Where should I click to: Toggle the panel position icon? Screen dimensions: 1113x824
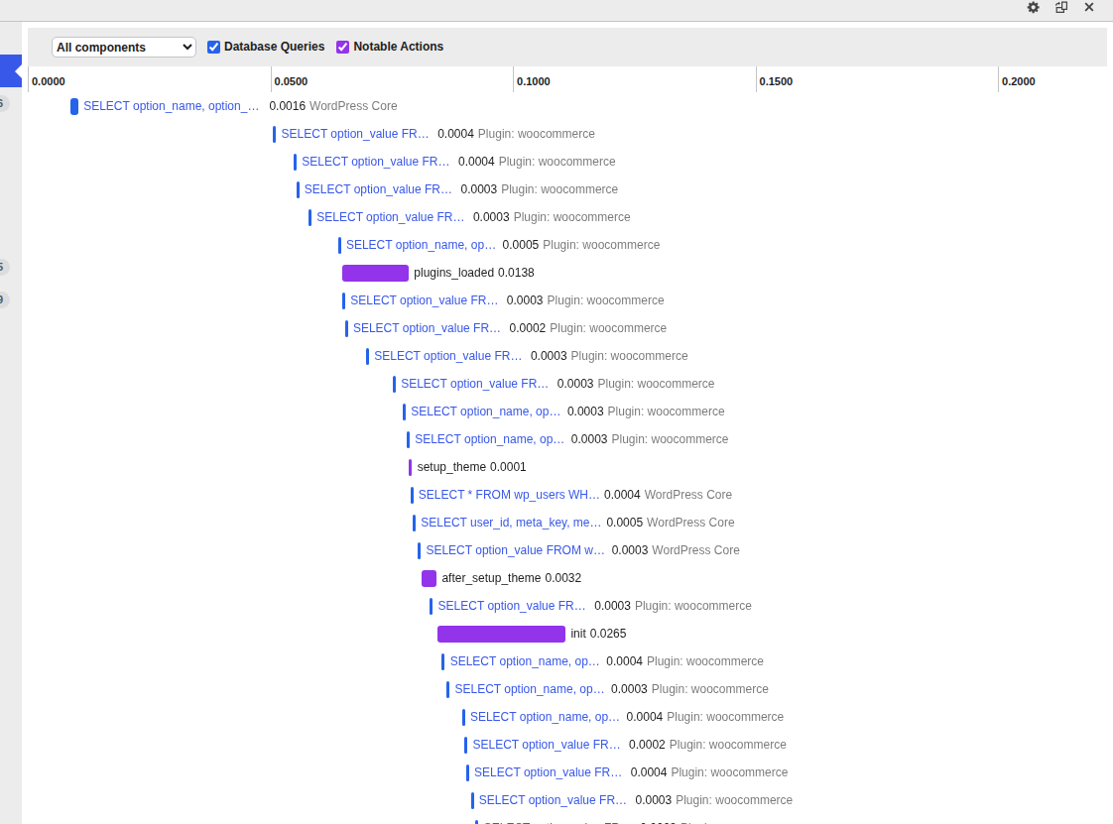(1061, 7)
